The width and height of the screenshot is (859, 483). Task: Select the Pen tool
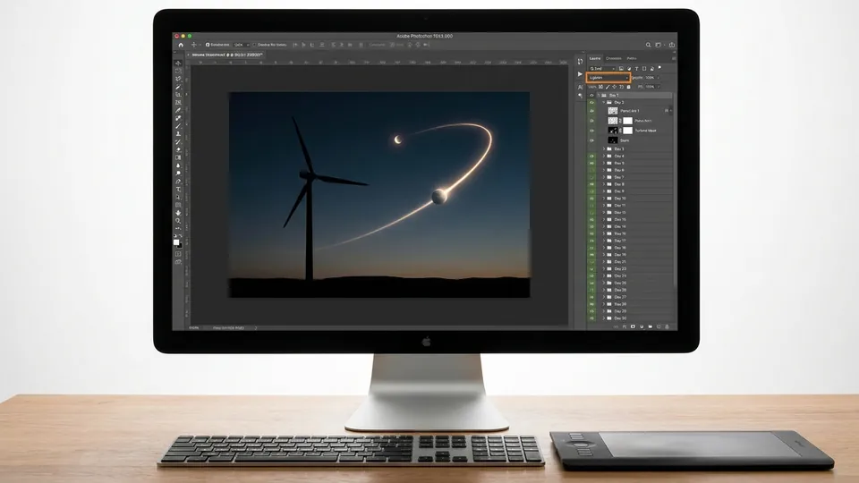[x=178, y=182]
